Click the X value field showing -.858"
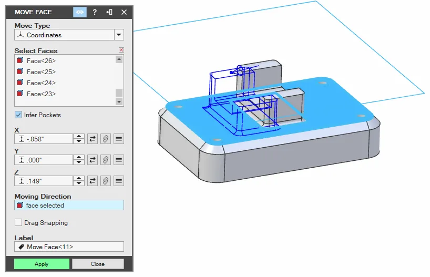Image resolution: width=430 pixels, height=277 pixels. pyautogui.click(x=44, y=139)
